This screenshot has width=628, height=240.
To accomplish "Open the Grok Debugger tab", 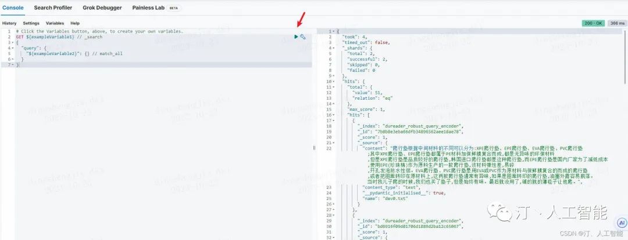I will coord(102,8).
